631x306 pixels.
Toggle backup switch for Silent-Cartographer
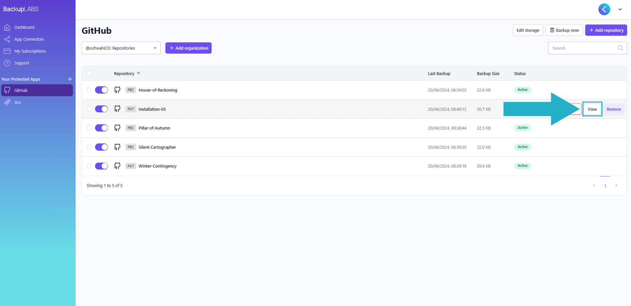coord(102,147)
